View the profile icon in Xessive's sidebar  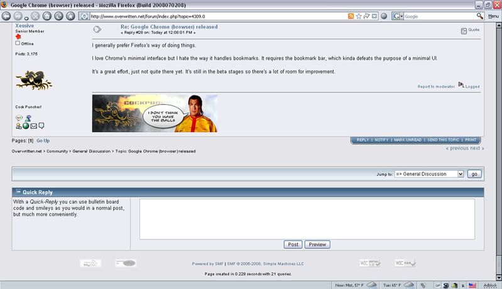[19, 126]
